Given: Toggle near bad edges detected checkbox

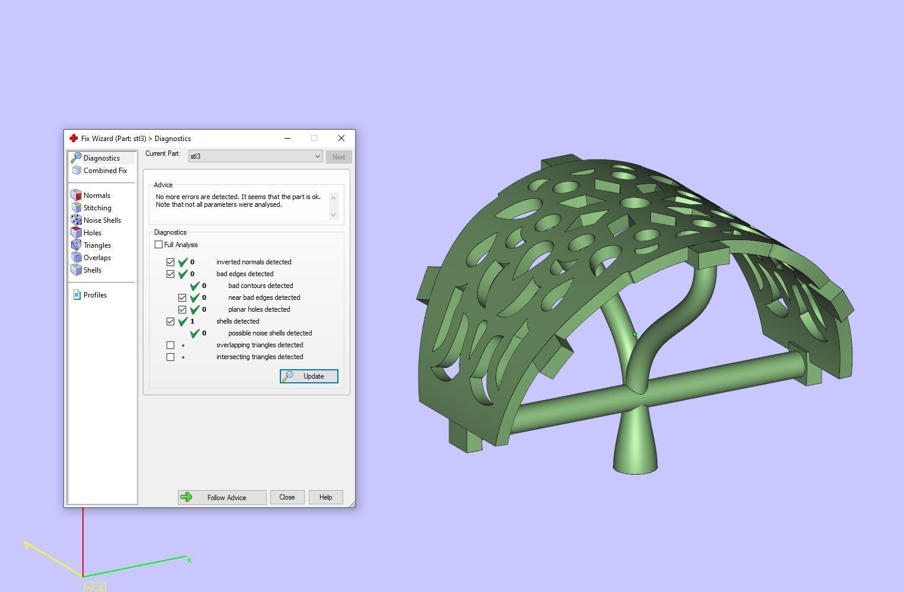Looking at the screenshot, I should tap(183, 297).
